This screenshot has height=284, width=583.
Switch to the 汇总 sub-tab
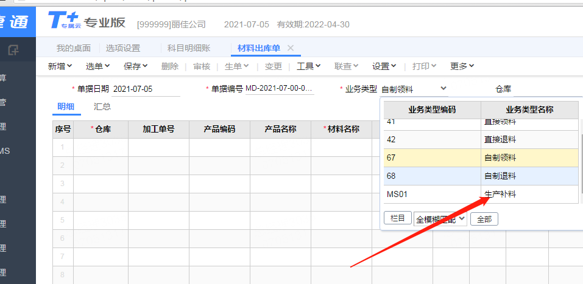(x=102, y=107)
